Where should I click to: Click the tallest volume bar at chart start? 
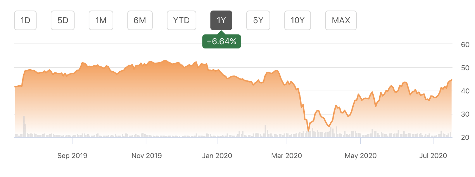click(24, 126)
